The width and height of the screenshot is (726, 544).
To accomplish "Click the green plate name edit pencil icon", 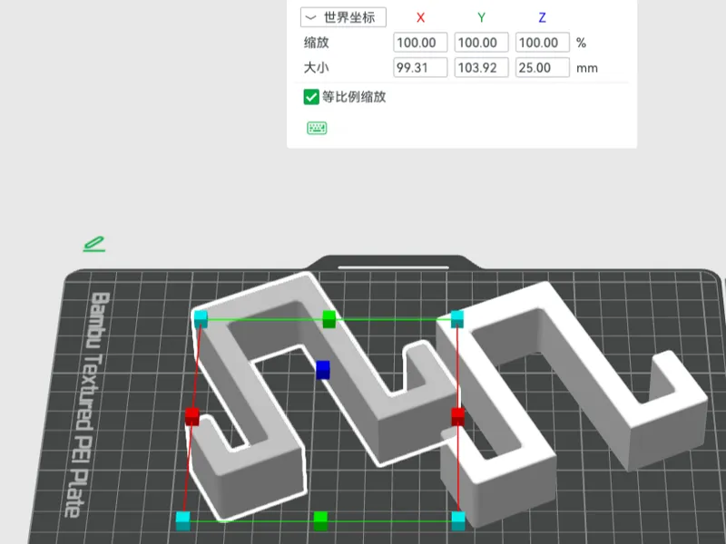I will pyautogui.click(x=94, y=244).
